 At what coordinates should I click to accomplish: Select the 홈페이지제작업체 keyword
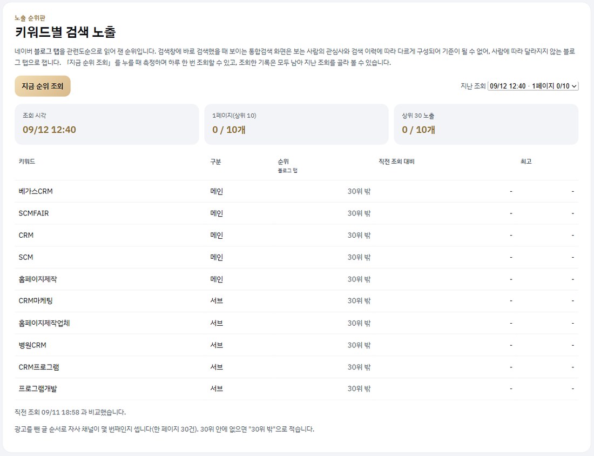[44, 323]
